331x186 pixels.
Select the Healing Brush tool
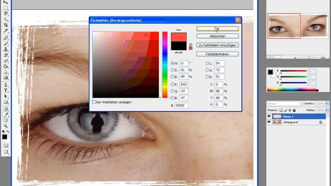pyautogui.click(x=6, y=38)
